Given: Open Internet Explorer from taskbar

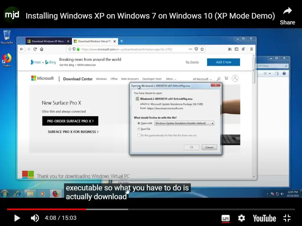Looking at the screenshot, I should (18, 194).
